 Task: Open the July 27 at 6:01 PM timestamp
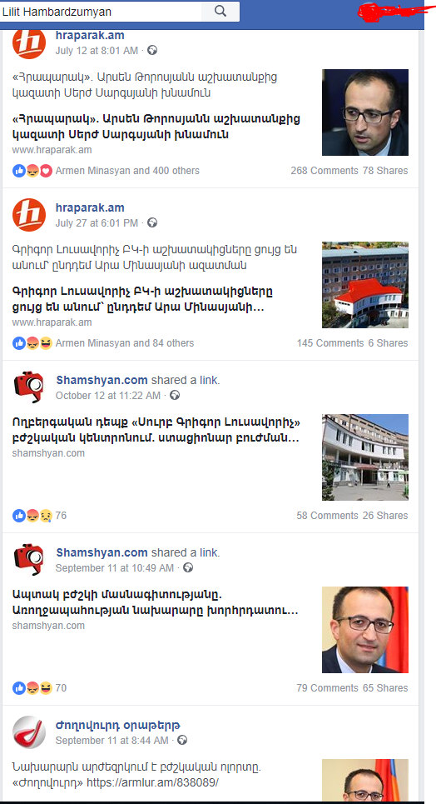pos(97,223)
